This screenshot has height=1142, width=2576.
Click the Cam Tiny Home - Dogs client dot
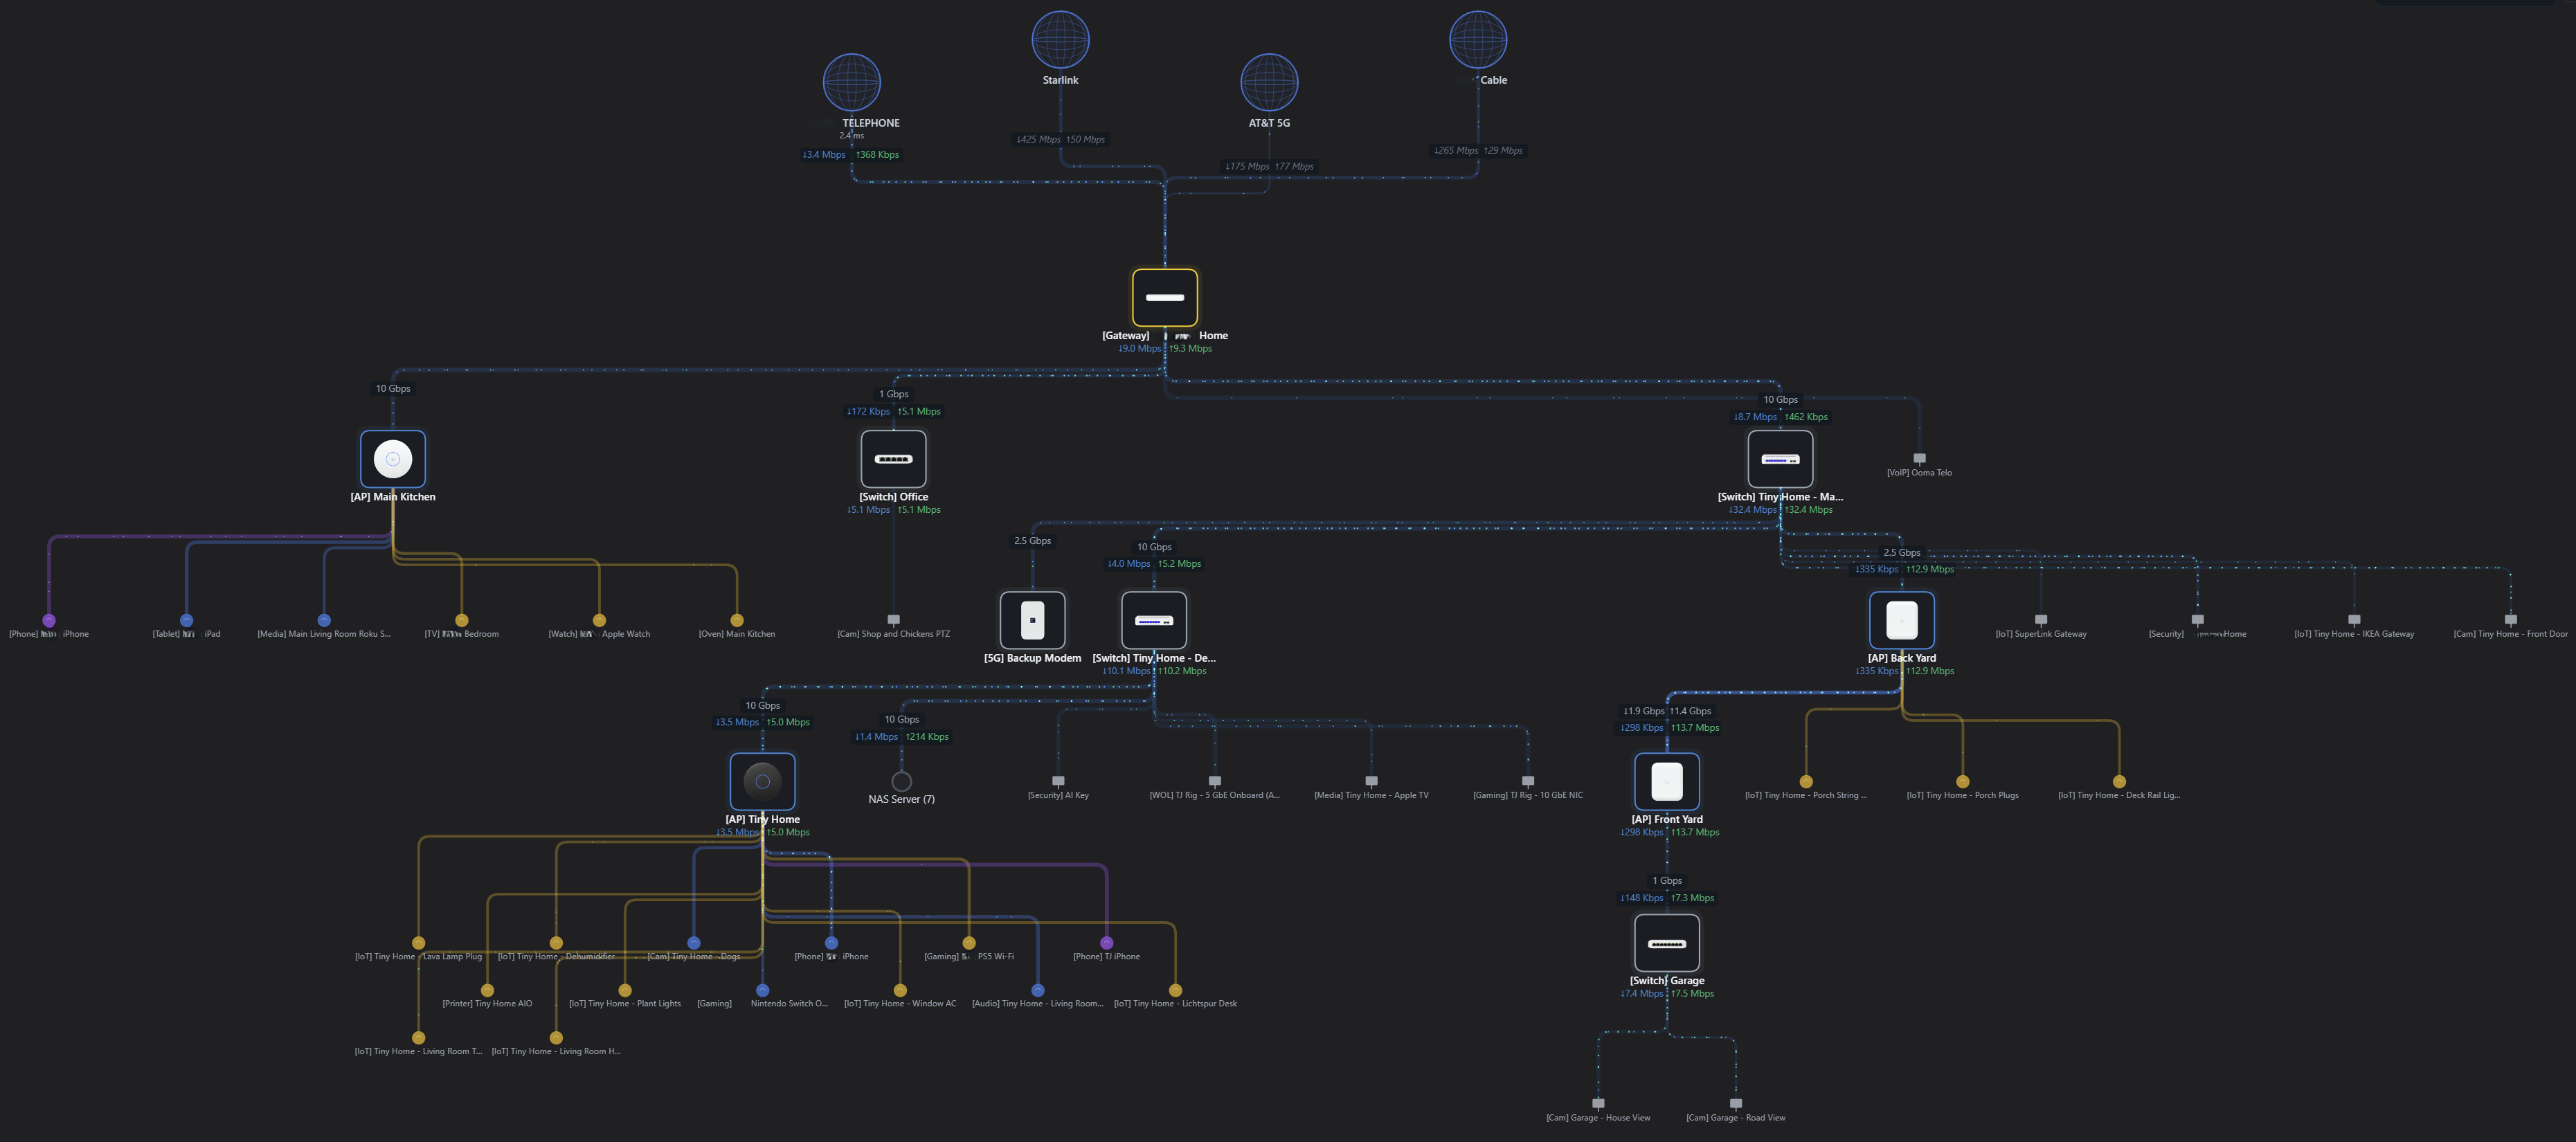(694, 943)
